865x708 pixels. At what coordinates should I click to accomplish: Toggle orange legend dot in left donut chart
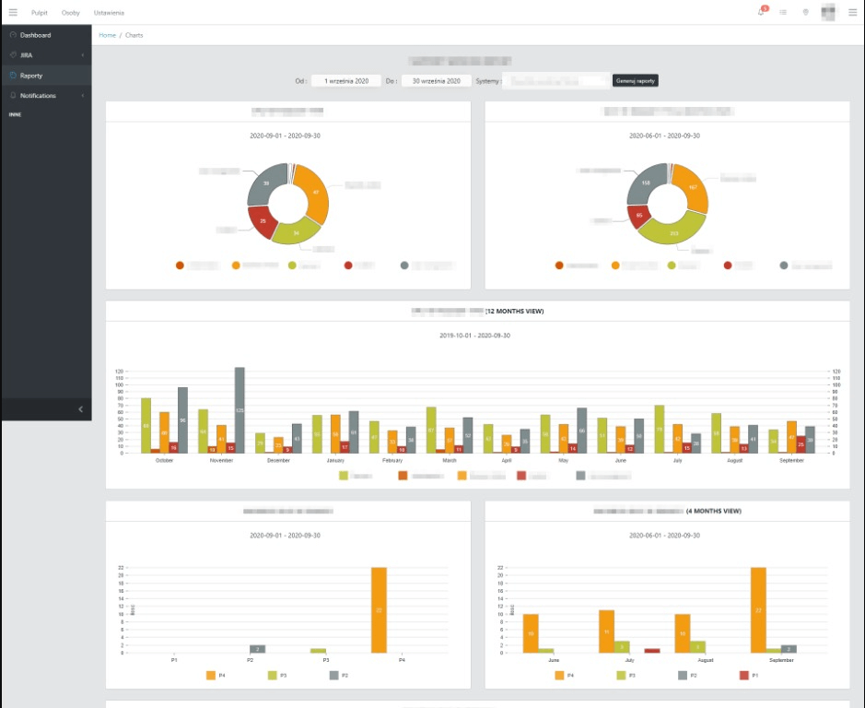click(236, 265)
